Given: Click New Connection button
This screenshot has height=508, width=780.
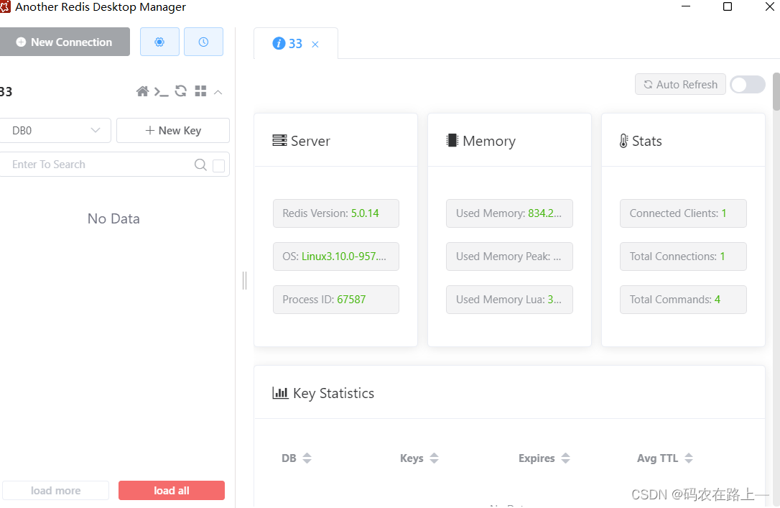Looking at the screenshot, I should coord(64,42).
